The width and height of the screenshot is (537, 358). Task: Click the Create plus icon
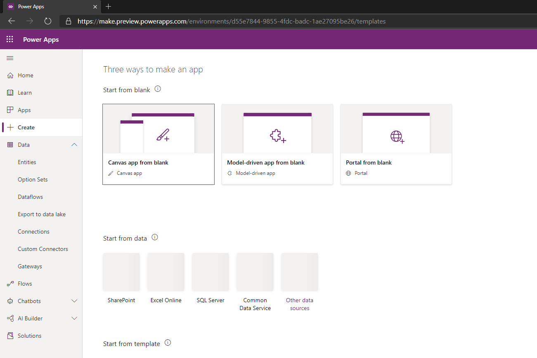tap(10, 127)
